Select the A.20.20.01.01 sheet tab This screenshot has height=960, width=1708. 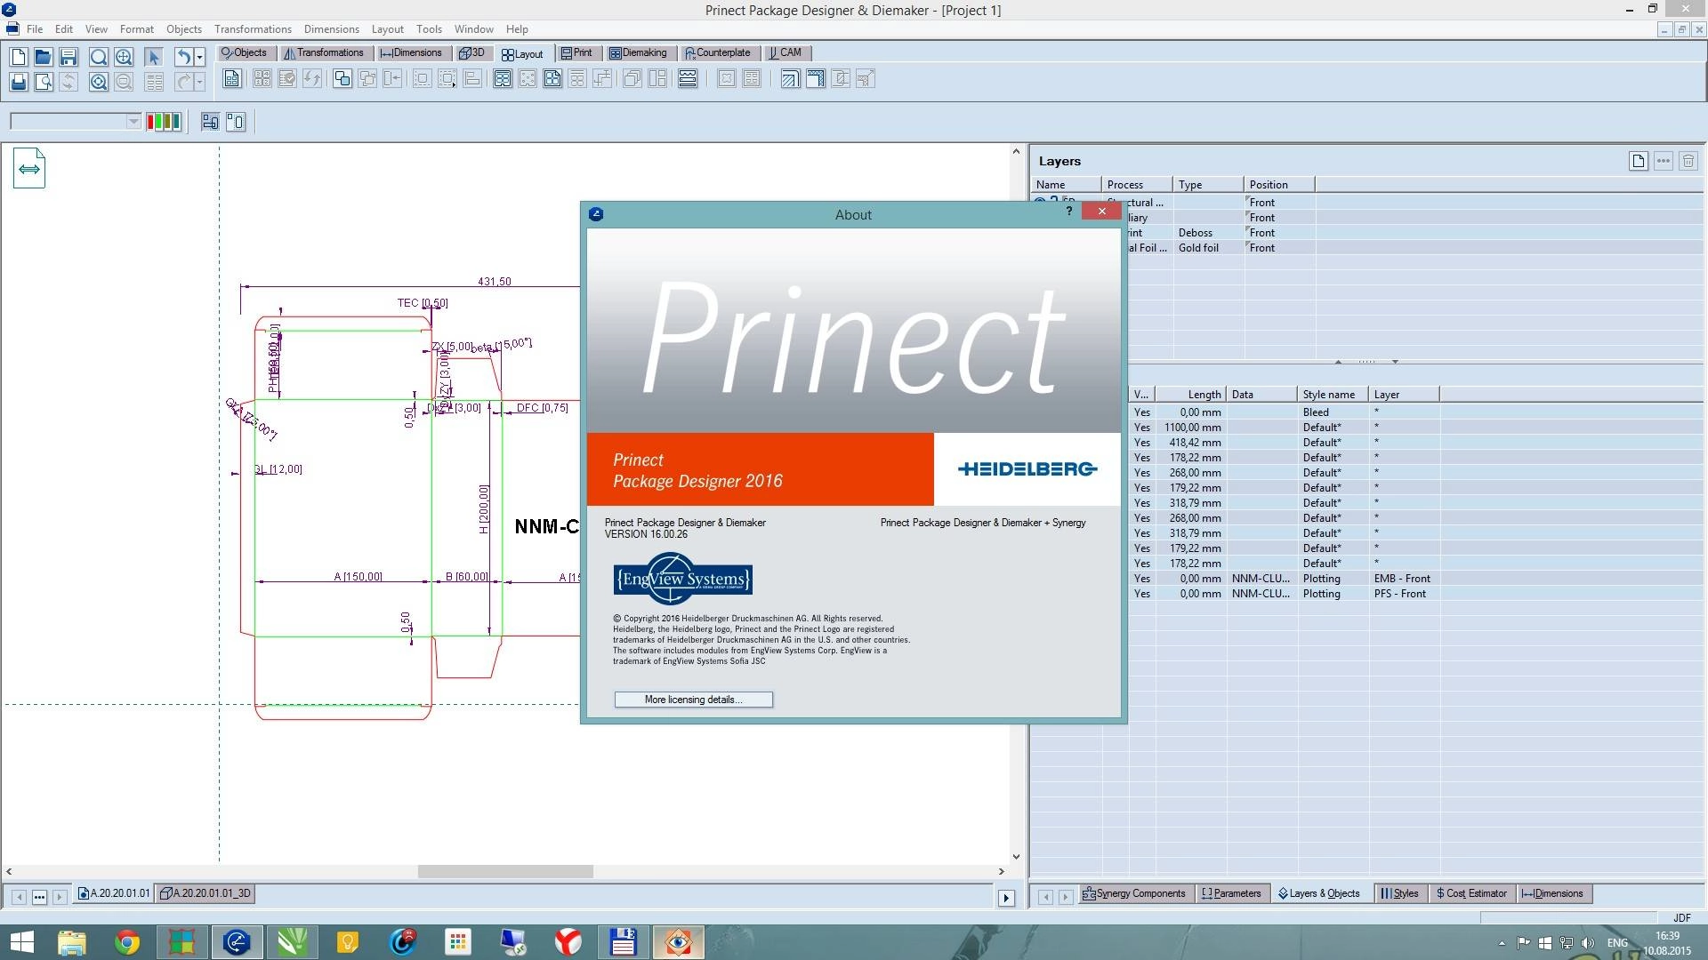114,893
